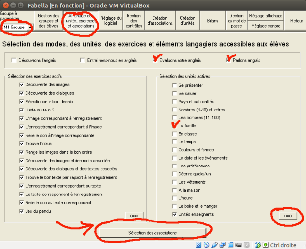Image resolution: width=306 pixels, height=249 pixels.
Task: Uncheck Le texte correspondant à l'enregistrement
Action: pyautogui.click(x=22, y=194)
